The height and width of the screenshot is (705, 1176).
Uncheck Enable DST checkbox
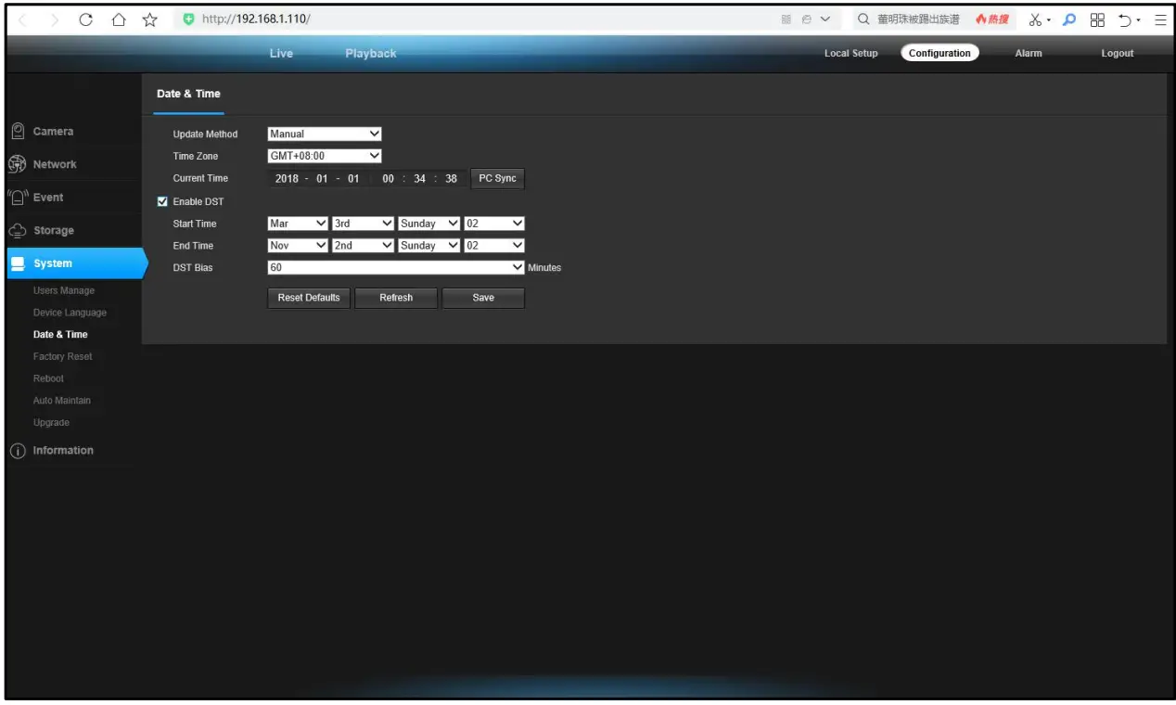coord(163,201)
